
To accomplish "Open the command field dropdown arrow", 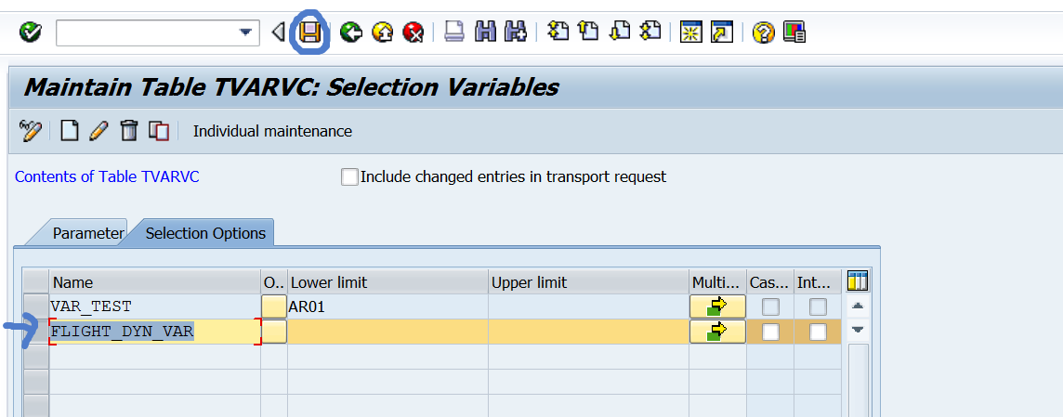I will pos(245,33).
